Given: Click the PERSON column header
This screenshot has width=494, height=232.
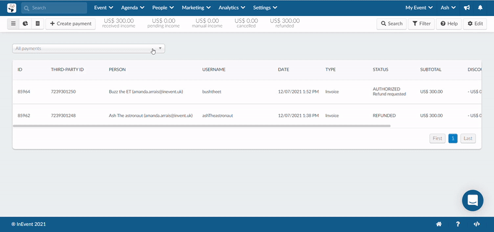Looking at the screenshot, I should click(x=117, y=70).
